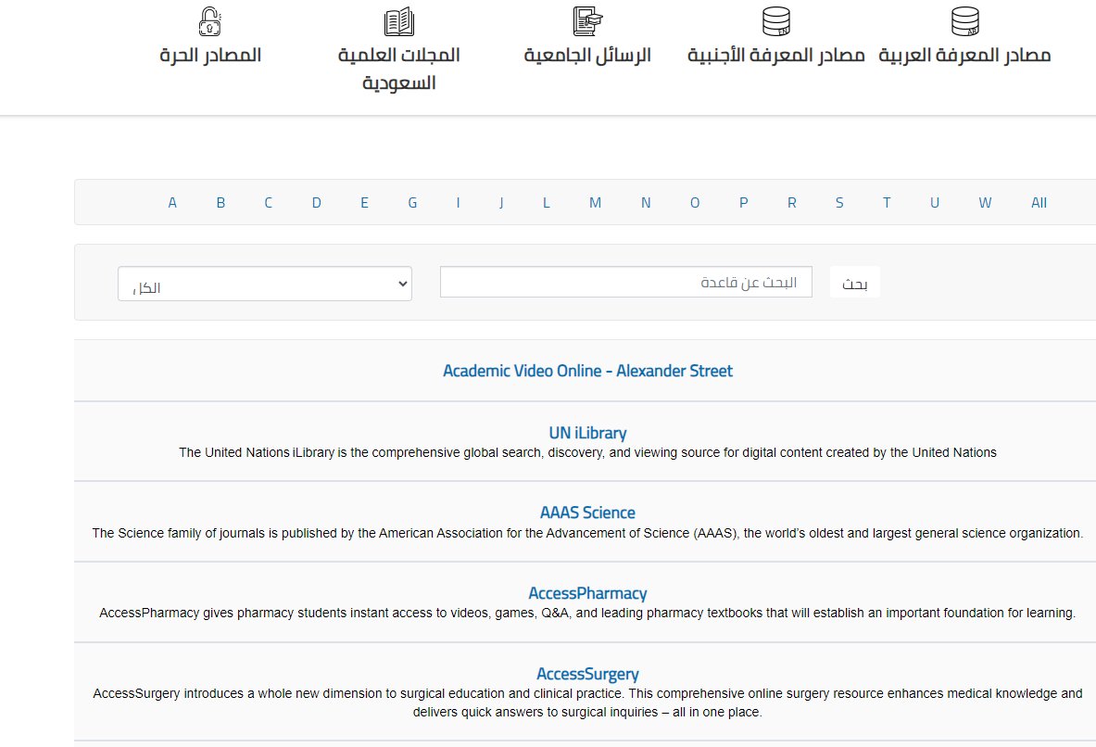Viewport: 1096px width, 747px height.
Task: Open مصادر المعرفة العربية menu item
Action: click(x=964, y=56)
